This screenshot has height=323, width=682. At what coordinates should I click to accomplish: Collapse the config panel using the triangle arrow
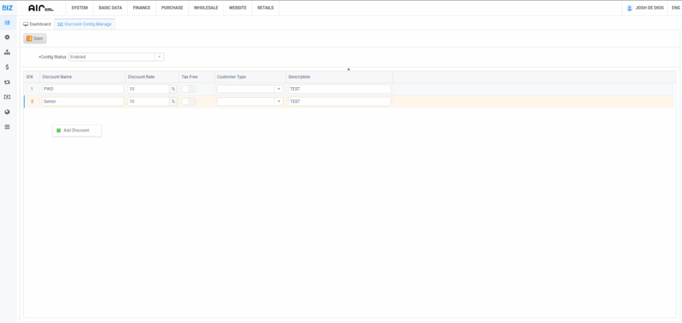tap(348, 69)
